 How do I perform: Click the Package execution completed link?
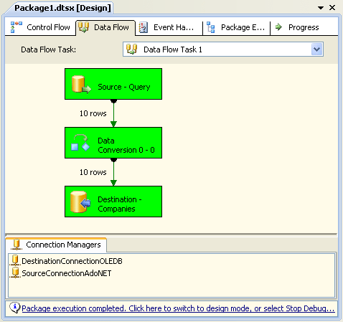(178, 308)
